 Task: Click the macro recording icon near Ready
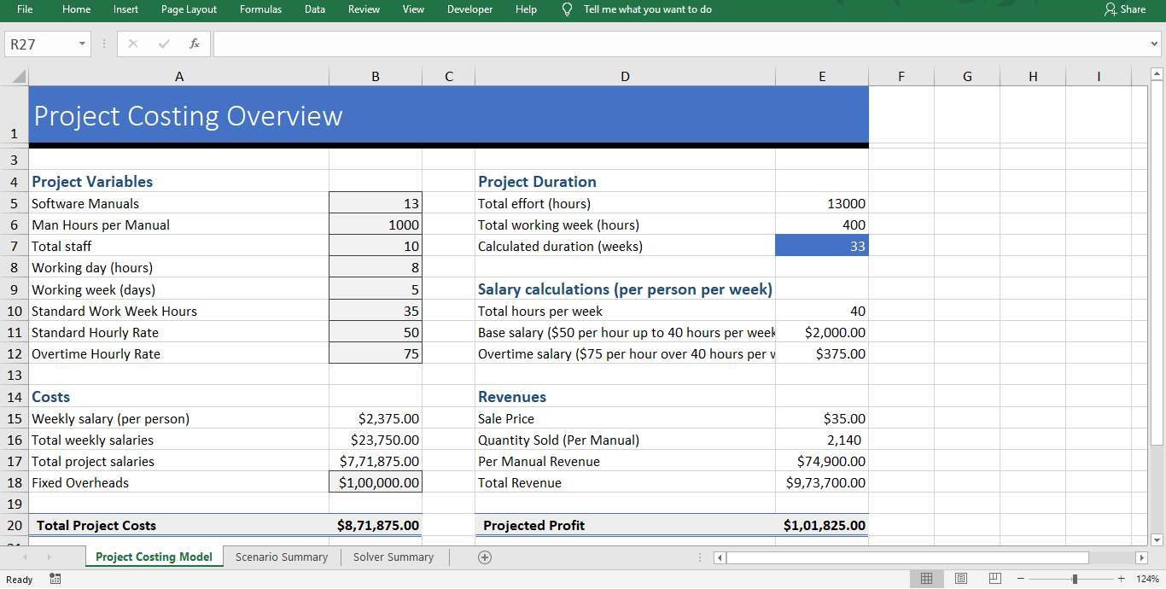(x=55, y=579)
